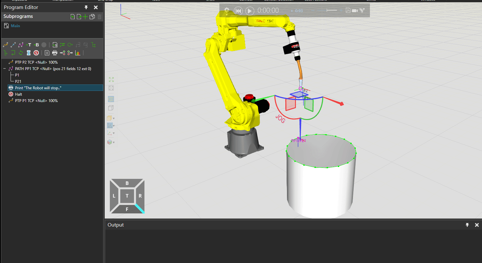Insert a while loop statement

pos(70,45)
